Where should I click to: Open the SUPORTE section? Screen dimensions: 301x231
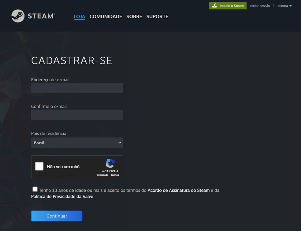157,16
